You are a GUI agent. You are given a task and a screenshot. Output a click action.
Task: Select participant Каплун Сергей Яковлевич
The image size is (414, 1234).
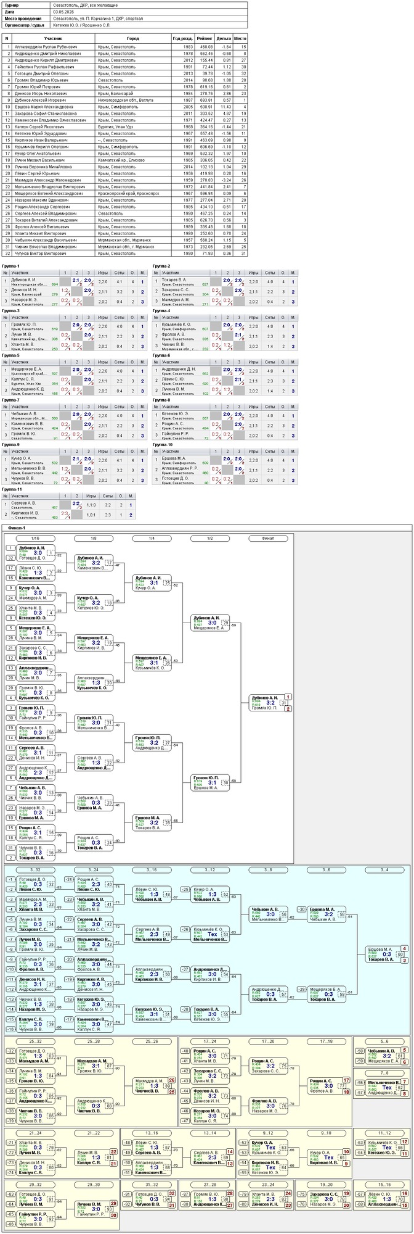[x=38, y=127]
